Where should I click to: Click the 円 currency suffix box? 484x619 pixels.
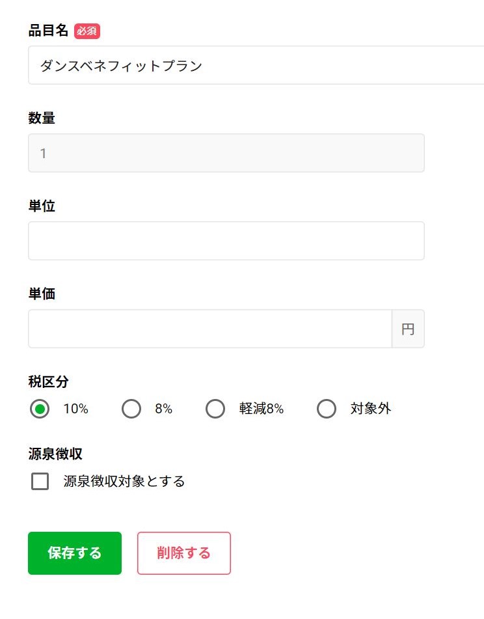pyautogui.click(x=408, y=329)
